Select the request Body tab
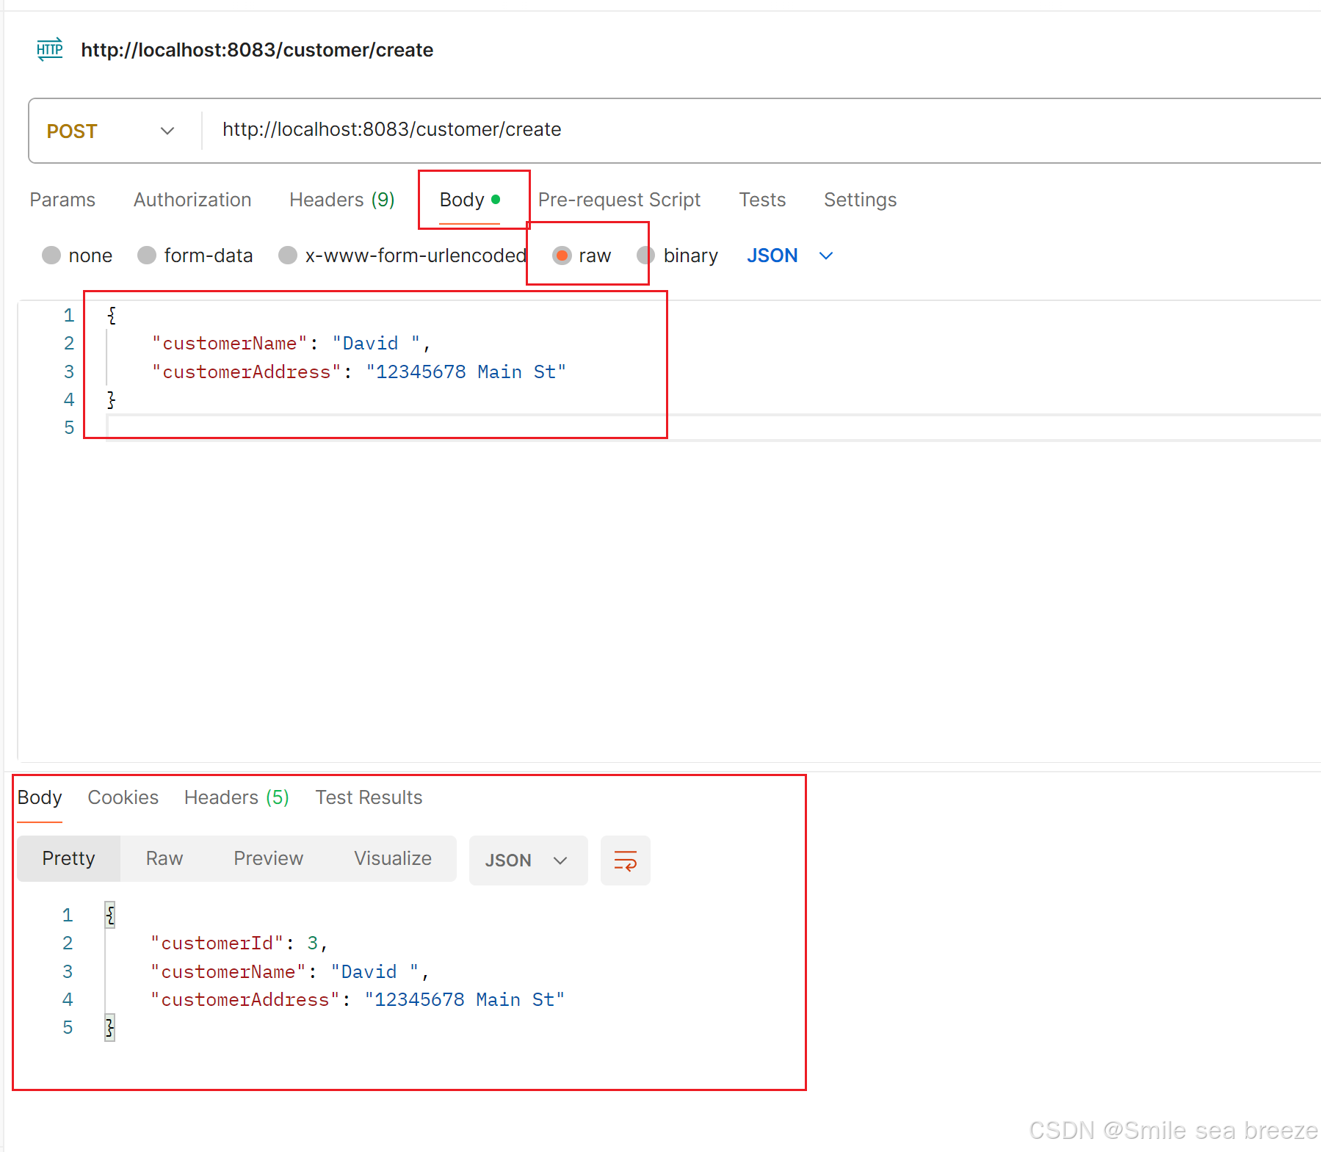Image resolution: width=1321 pixels, height=1152 pixels. click(470, 200)
